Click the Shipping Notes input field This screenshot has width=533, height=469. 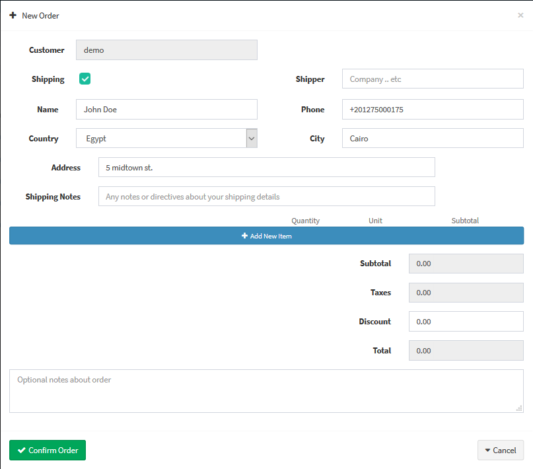tap(267, 196)
